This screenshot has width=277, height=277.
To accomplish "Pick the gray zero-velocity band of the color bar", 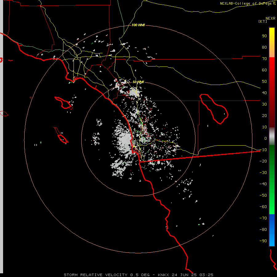I will click(272, 136).
